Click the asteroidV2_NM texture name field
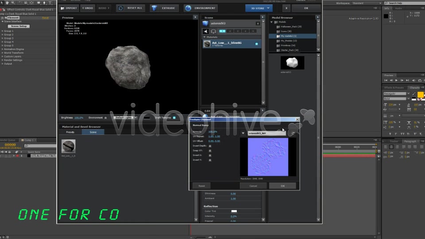 pyautogui.click(x=267, y=133)
